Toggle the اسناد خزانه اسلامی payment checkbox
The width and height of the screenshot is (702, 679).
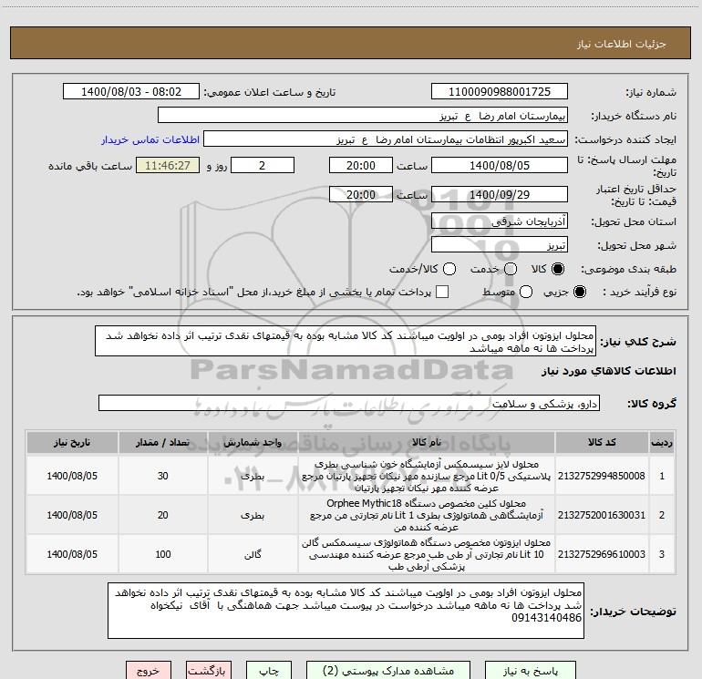pyautogui.click(x=442, y=292)
